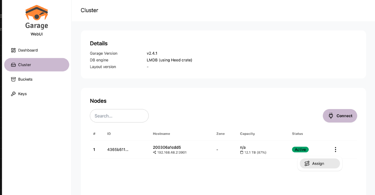The height and width of the screenshot is (195, 375).
Task: Click the ID column header
Action: pyautogui.click(x=109, y=134)
